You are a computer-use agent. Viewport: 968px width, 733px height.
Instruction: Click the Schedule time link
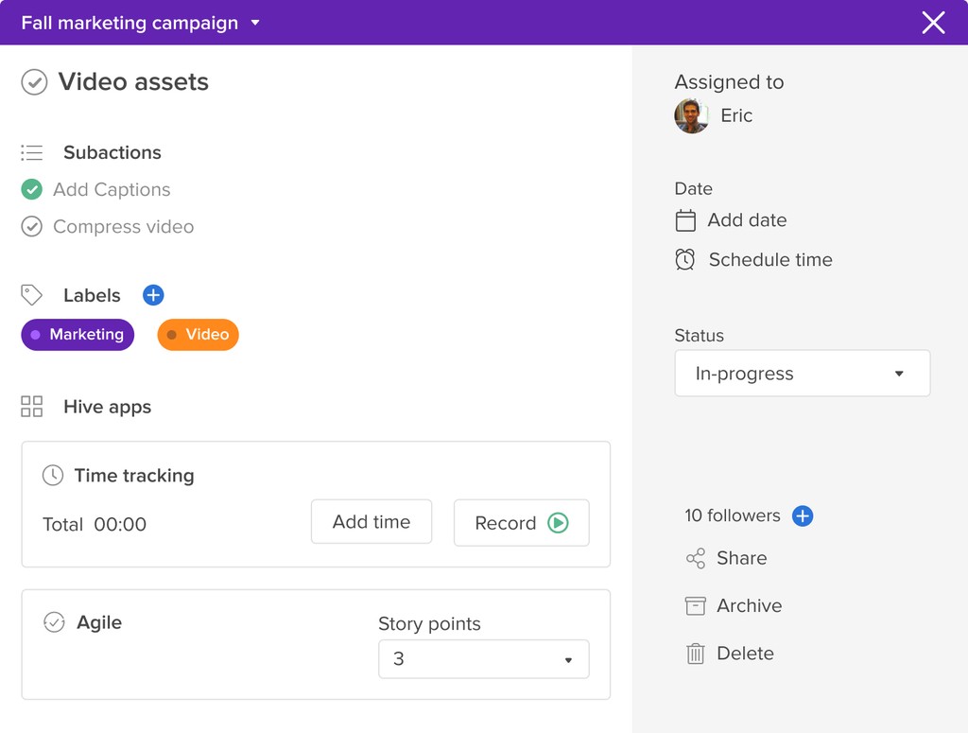tap(770, 260)
